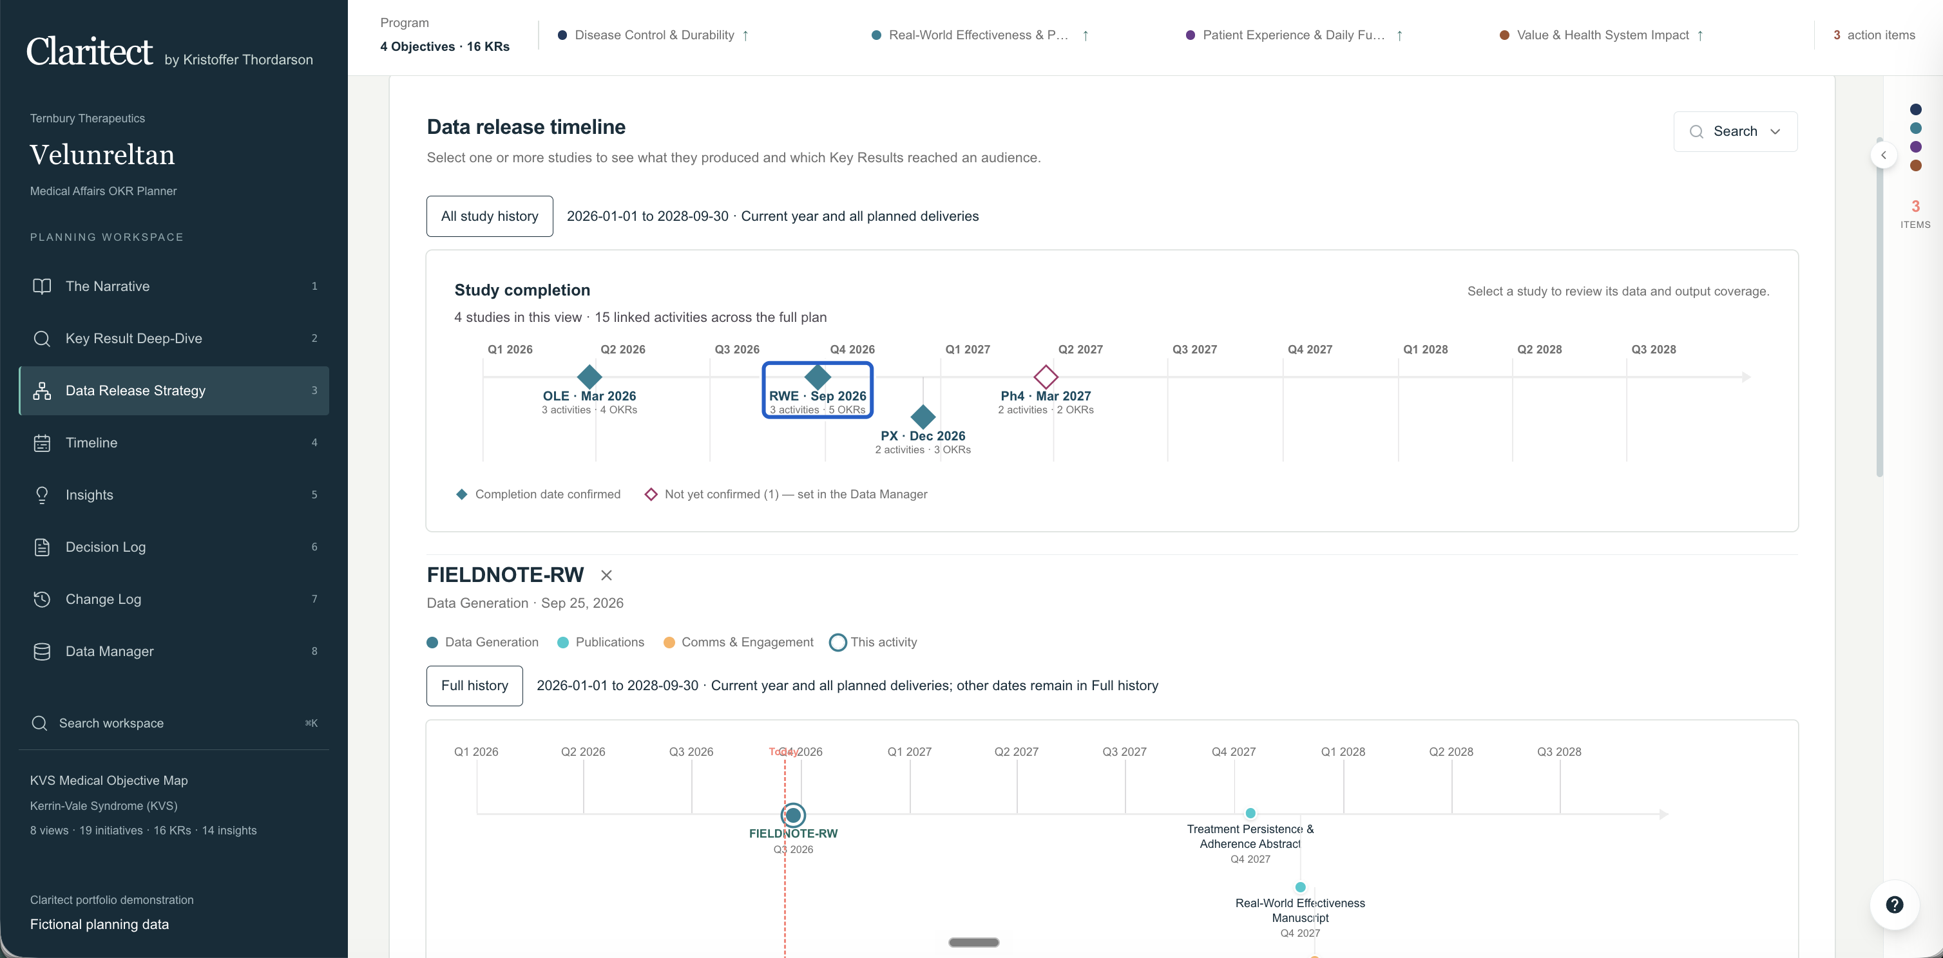Click the up arrow beside Disease Control & Durability
The width and height of the screenshot is (1943, 958).
[x=745, y=35]
